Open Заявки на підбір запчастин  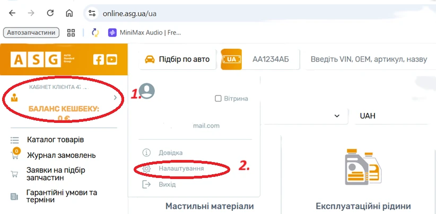point(56,174)
